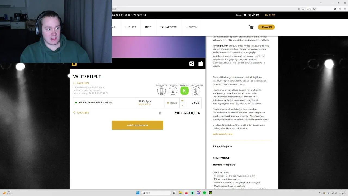Open the taskbar clock and date
Screen dimensions: 348x196
(x=342, y=193)
